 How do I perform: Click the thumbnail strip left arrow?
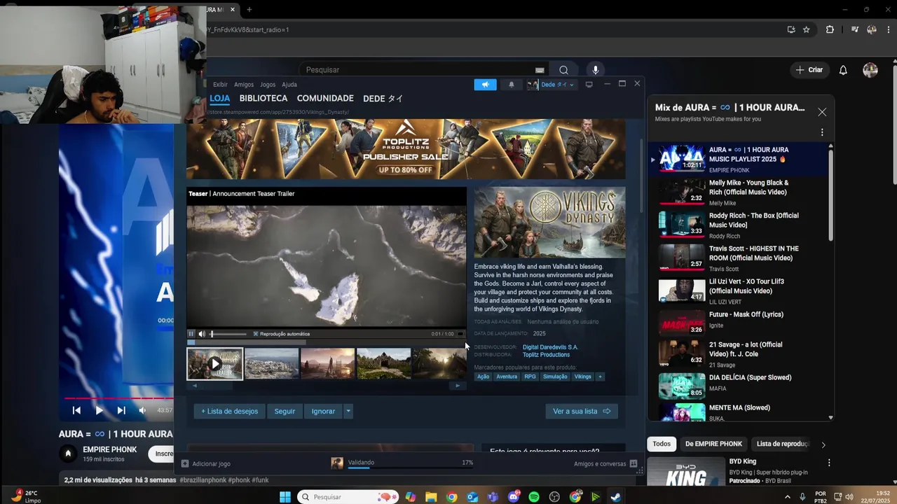click(x=195, y=386)
